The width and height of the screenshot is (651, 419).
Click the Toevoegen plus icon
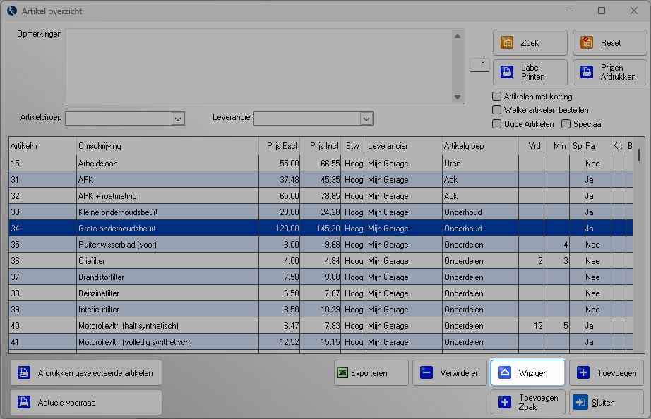click(583, 372)
